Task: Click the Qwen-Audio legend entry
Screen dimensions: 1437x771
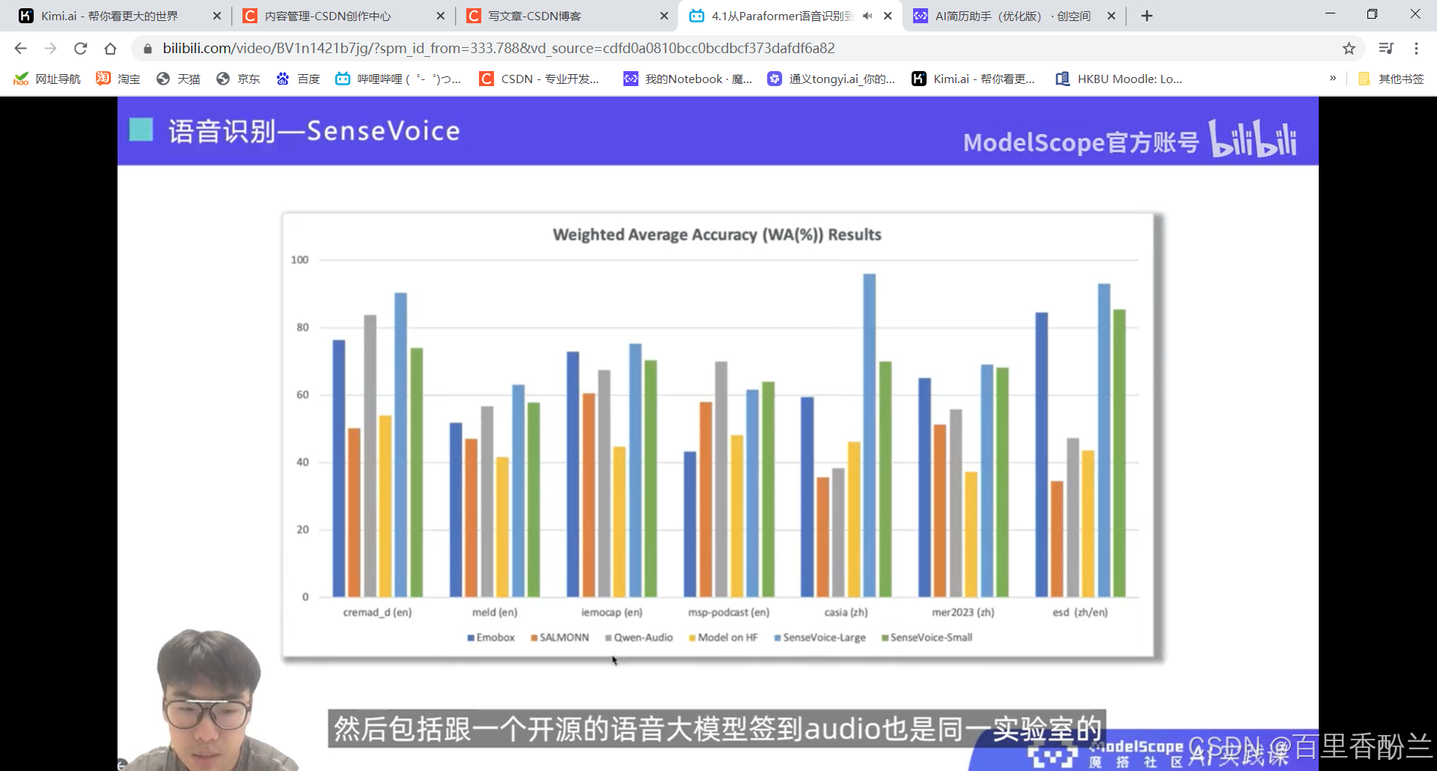Action: pos(639,638)
